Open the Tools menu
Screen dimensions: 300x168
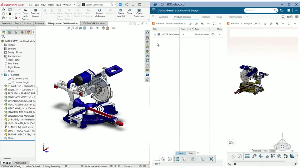coord(58,5)
